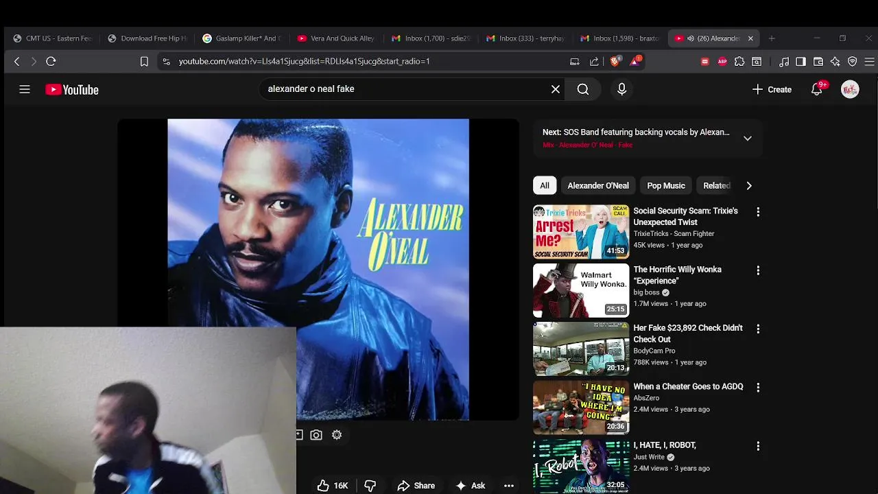Like the video with 16K likes
Image resolution: width=878 pixels, height=494 pixels.
coord(333,485)
